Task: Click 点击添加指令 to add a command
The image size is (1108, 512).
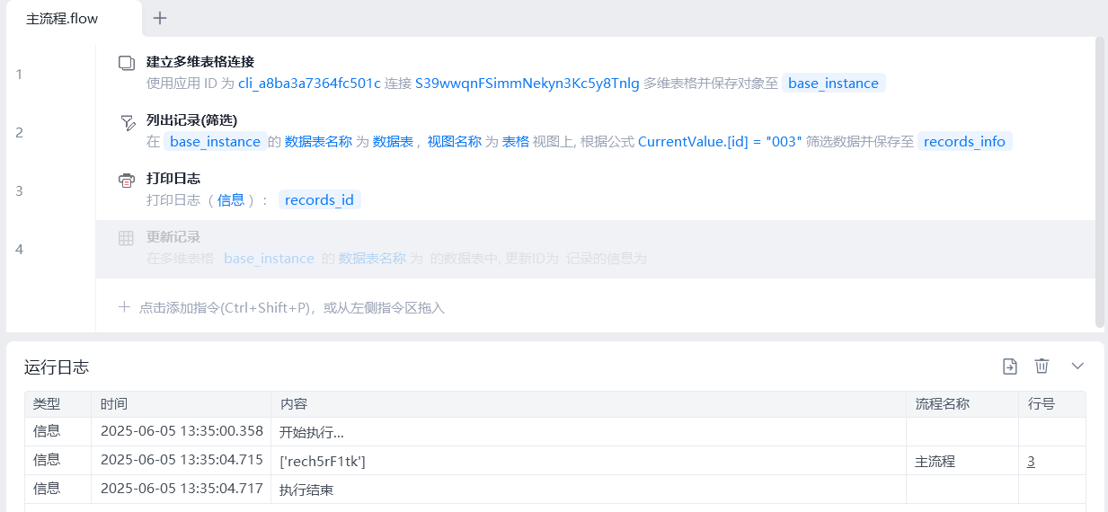Action: (291, 308)
